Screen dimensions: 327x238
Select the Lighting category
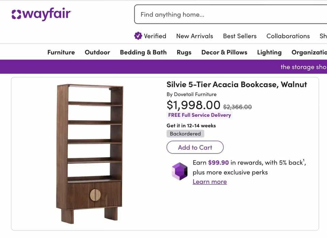coord(269,52)
